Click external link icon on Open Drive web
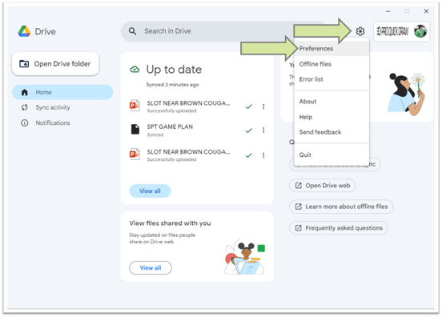Image resolution: width=442 pixels, height=317 pixels. coord(298,186)
